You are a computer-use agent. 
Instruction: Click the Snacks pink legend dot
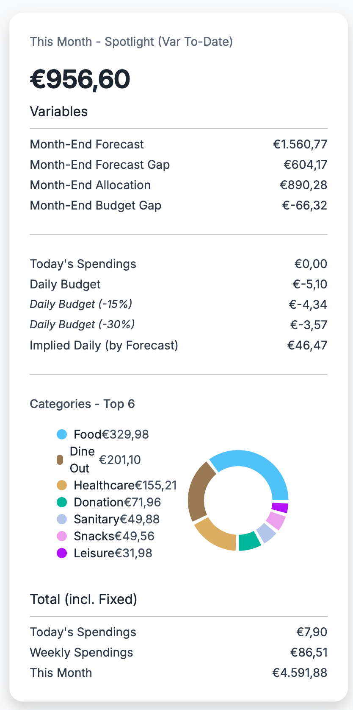tap(62, 536)
